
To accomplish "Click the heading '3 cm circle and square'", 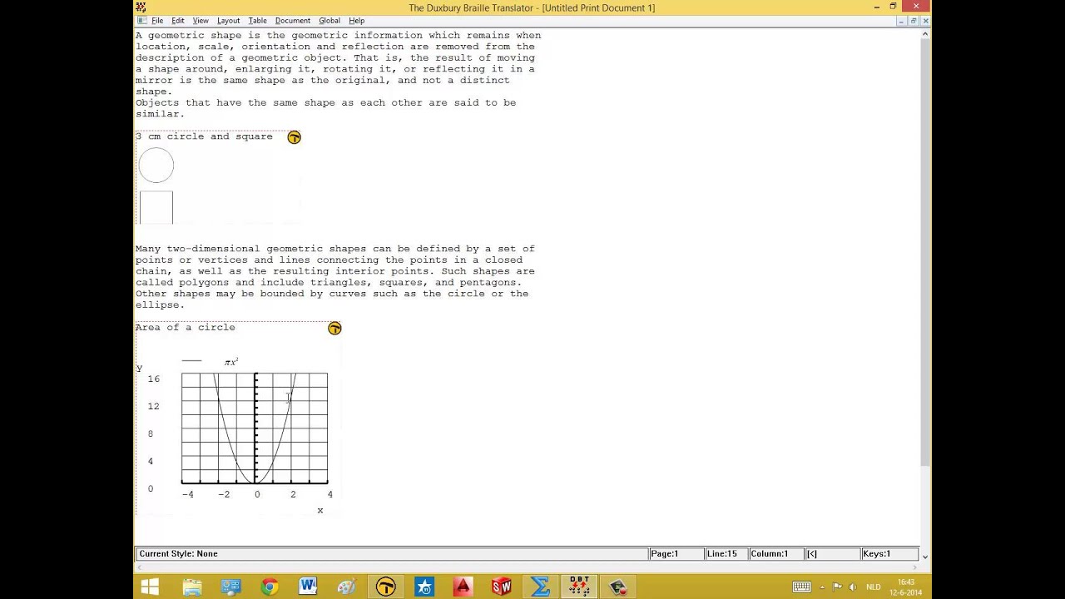I will (x=205, y=136).
